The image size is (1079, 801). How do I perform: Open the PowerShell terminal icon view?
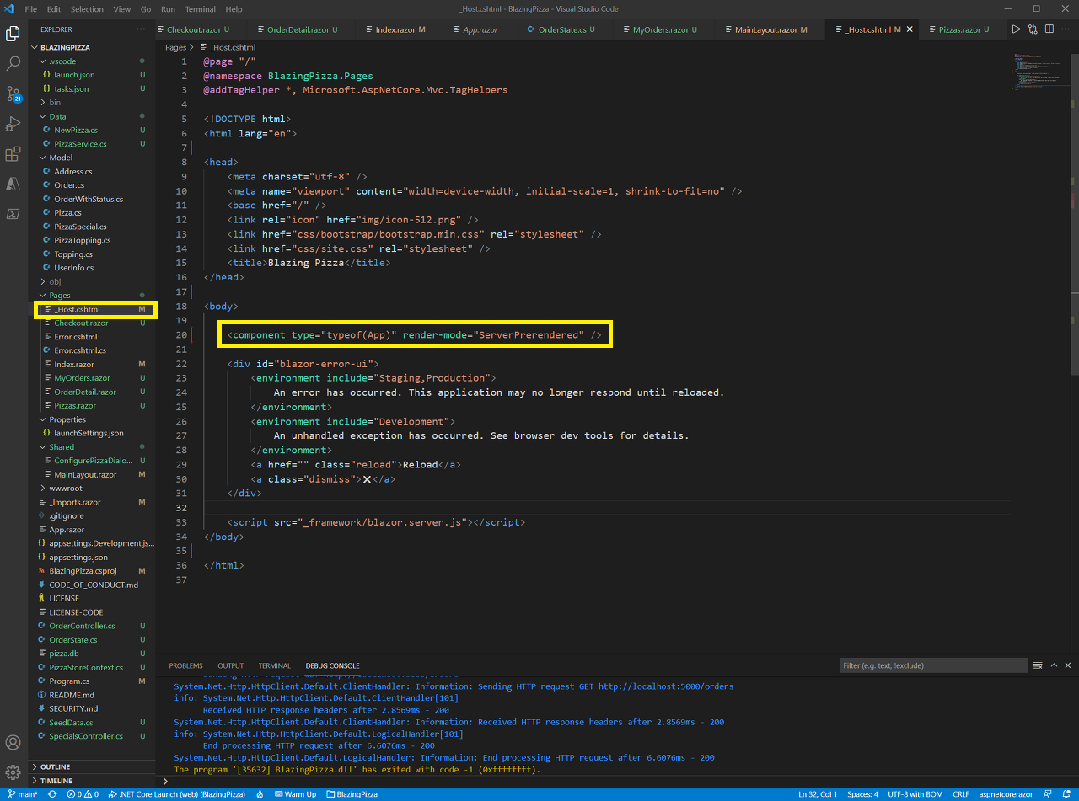click(x=13, y=214)
